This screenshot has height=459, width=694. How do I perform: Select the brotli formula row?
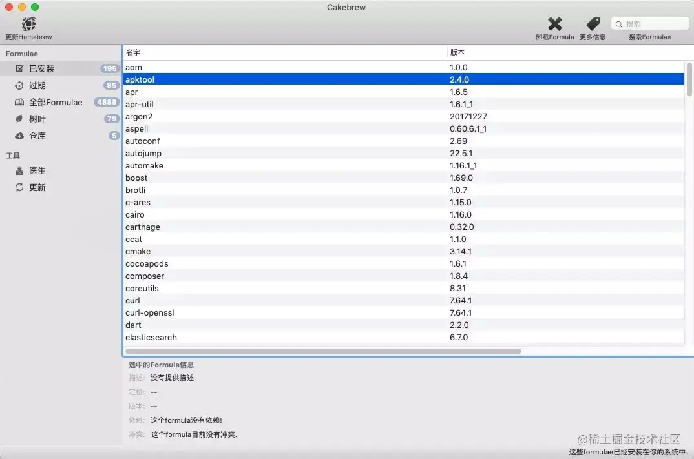tap(404, 190)
